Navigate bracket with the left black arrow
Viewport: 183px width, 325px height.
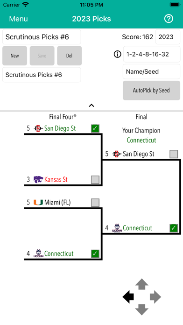point(128,297)
